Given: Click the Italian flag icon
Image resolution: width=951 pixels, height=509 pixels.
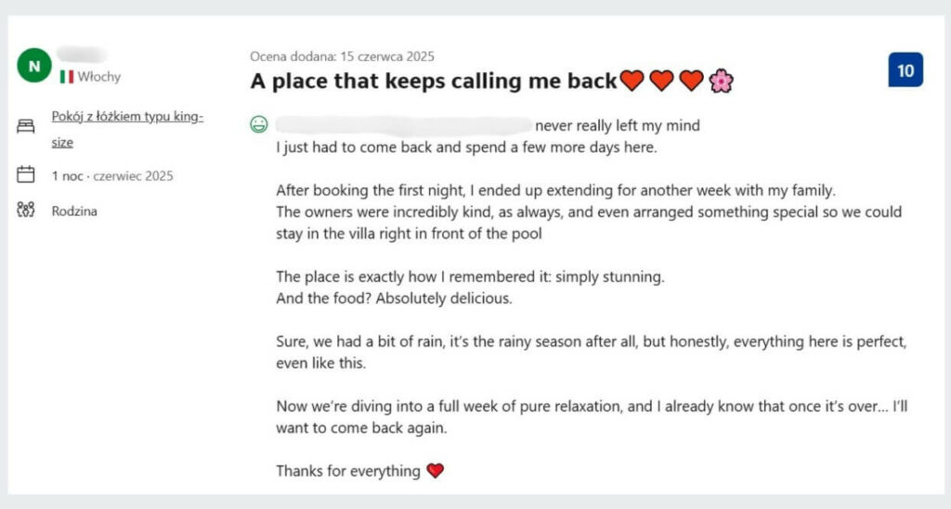Looking at the screenshot, I should [x=67, y=76].
